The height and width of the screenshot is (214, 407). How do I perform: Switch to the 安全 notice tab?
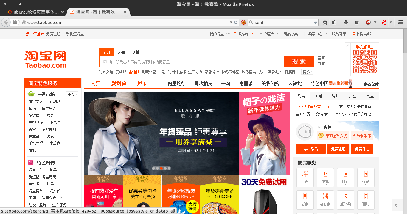(353, 96)
